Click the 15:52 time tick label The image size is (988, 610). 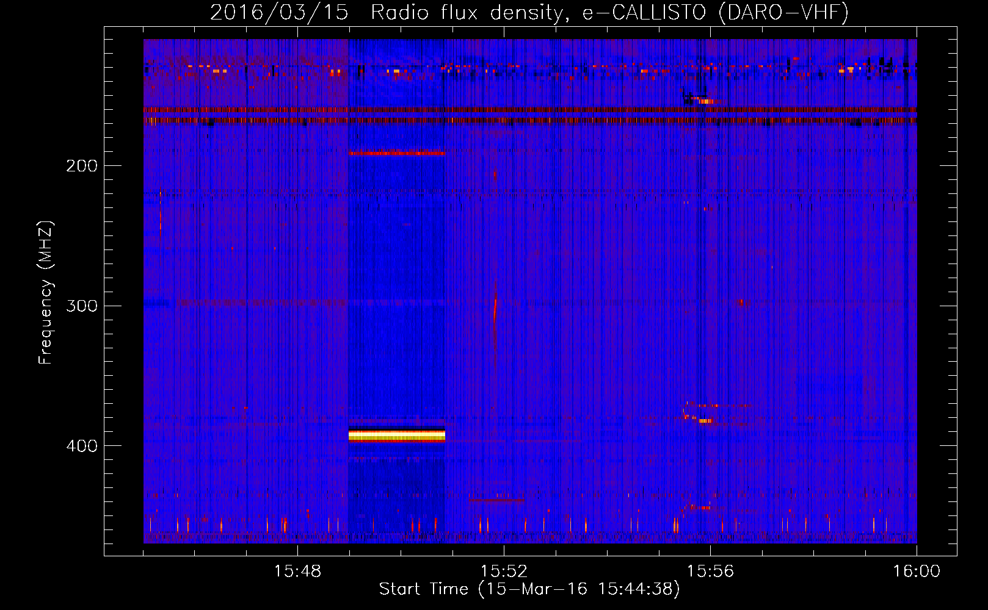(x=504, y=572)
